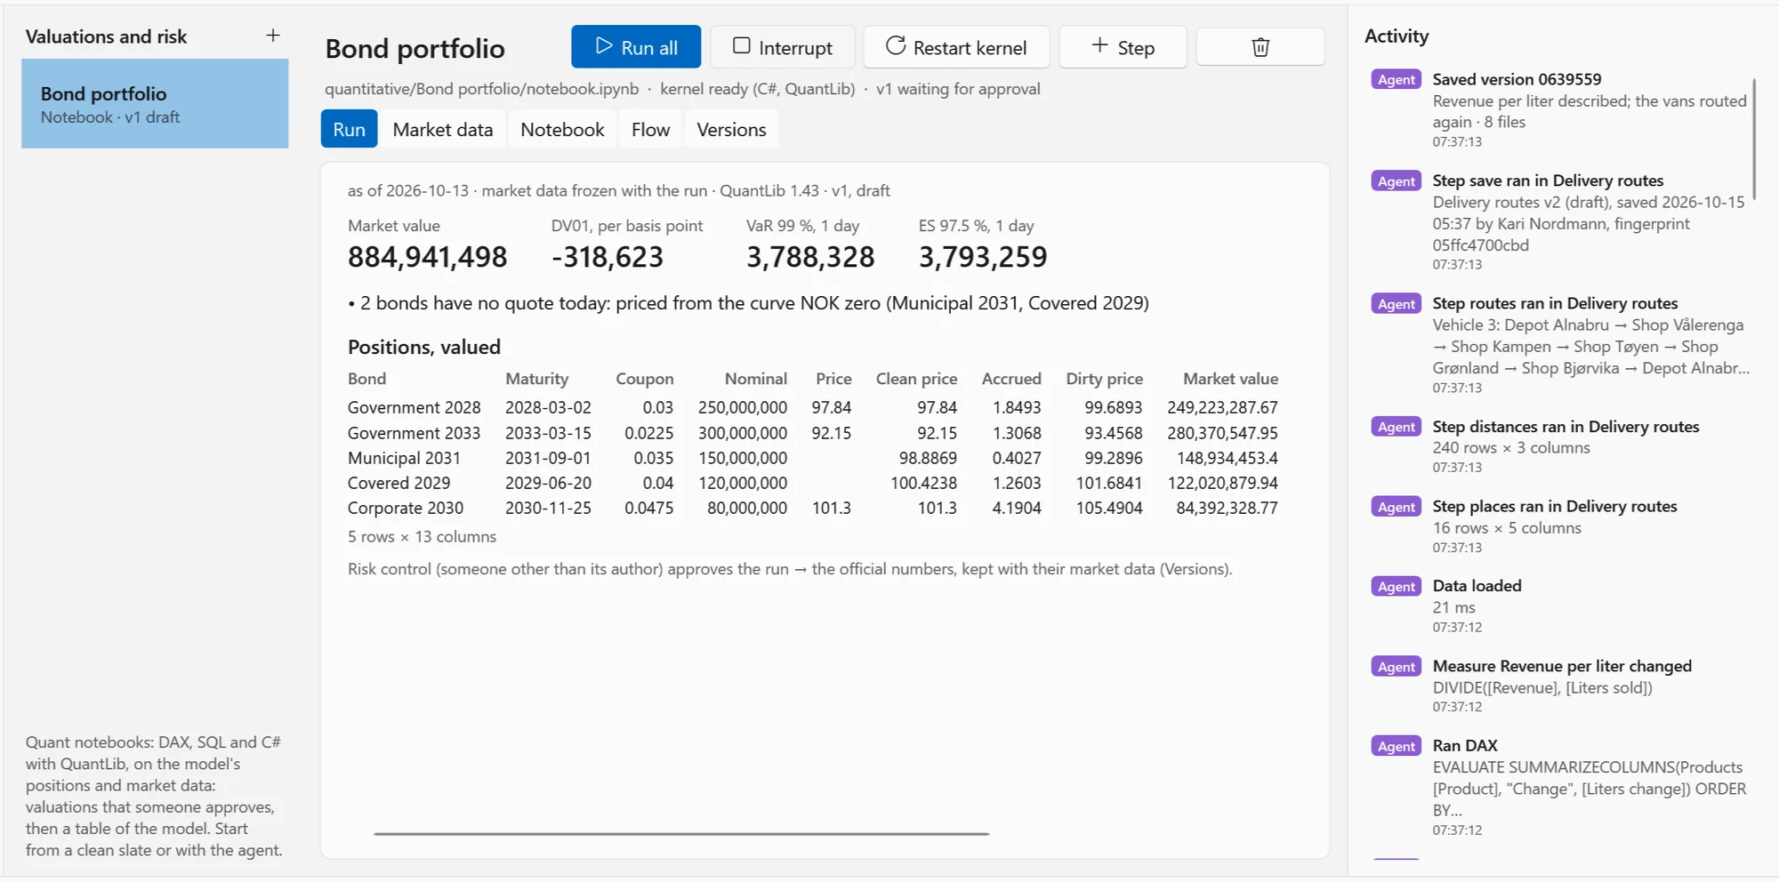Viewport: 1779px width, 882px height.
Task: Restart the kernel
Action: tap(957, 47)
